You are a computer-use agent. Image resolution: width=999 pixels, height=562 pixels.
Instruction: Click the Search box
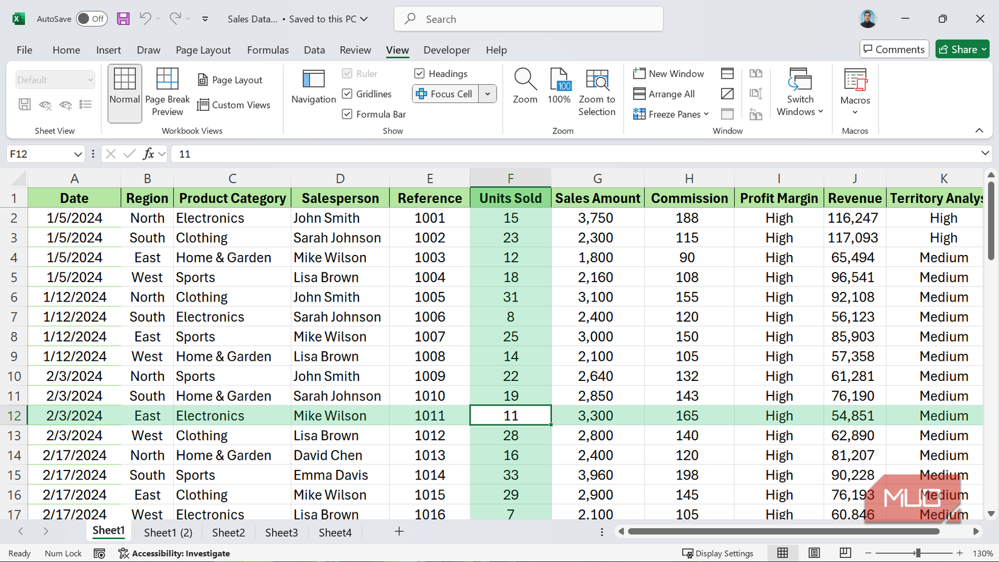coord(529,19)
